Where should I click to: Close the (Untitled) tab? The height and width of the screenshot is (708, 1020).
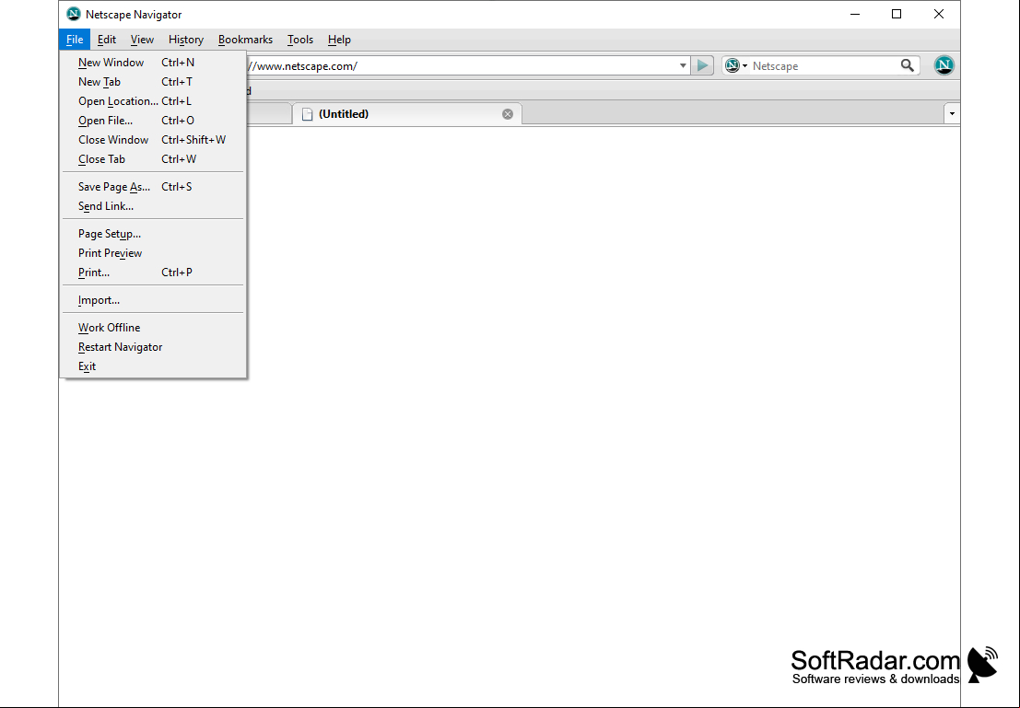coord(508,114)
